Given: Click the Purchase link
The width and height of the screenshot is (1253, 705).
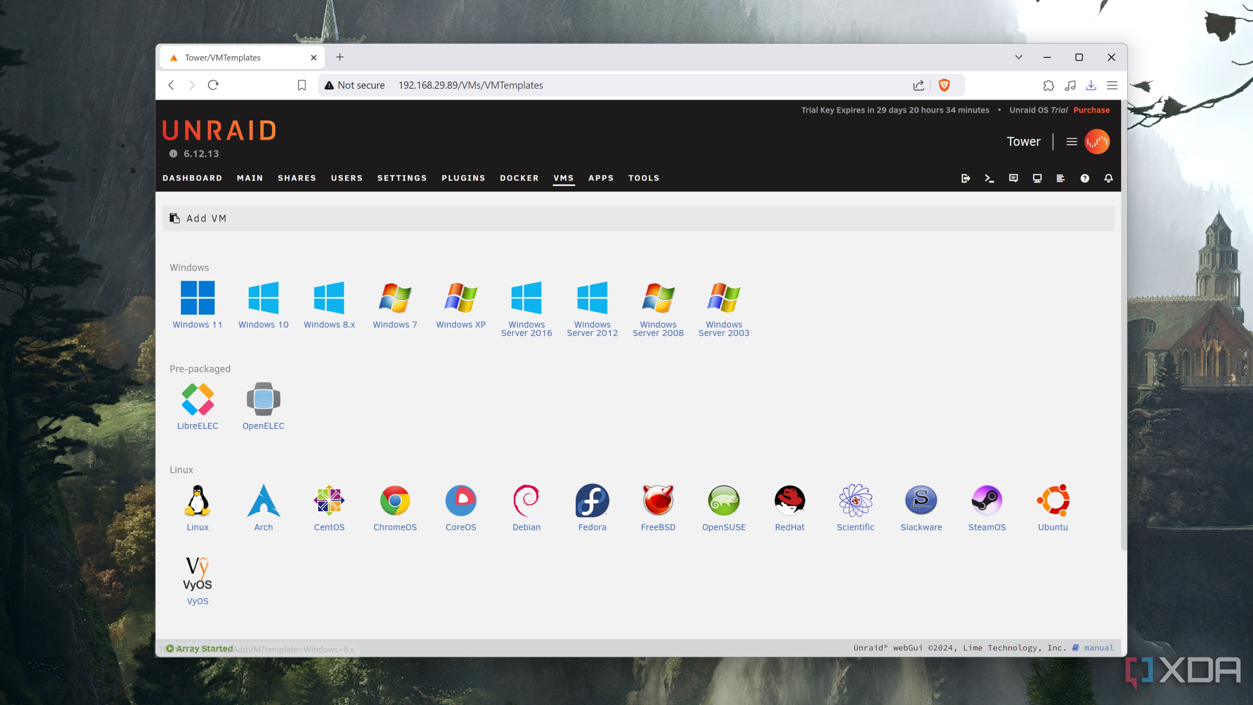Looking at the screenshot, I should point(1091,110).
